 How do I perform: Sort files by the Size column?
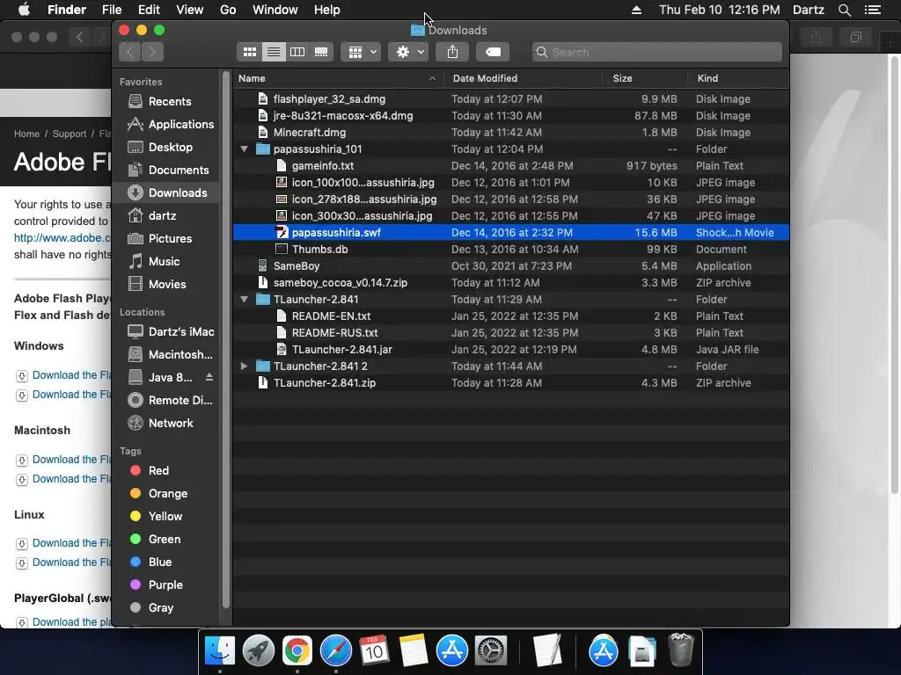645,78
